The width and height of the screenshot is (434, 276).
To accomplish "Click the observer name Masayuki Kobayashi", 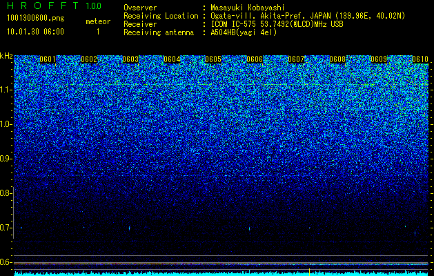I will tap(248, 8).
